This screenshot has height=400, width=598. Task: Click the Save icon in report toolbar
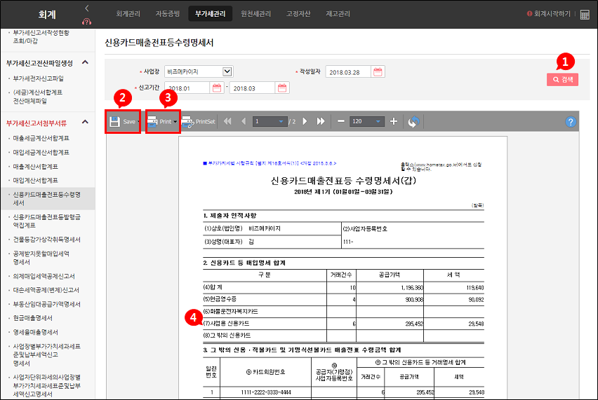coord(114,121)
